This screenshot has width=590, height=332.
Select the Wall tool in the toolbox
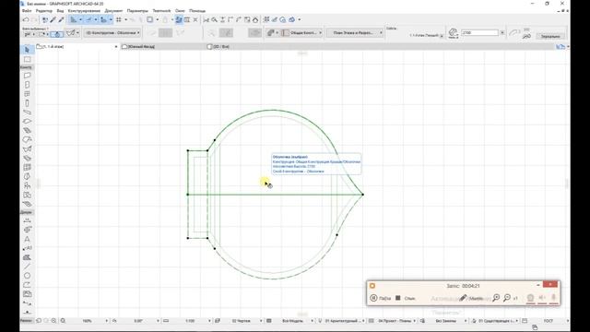click(x=27, y=76)
